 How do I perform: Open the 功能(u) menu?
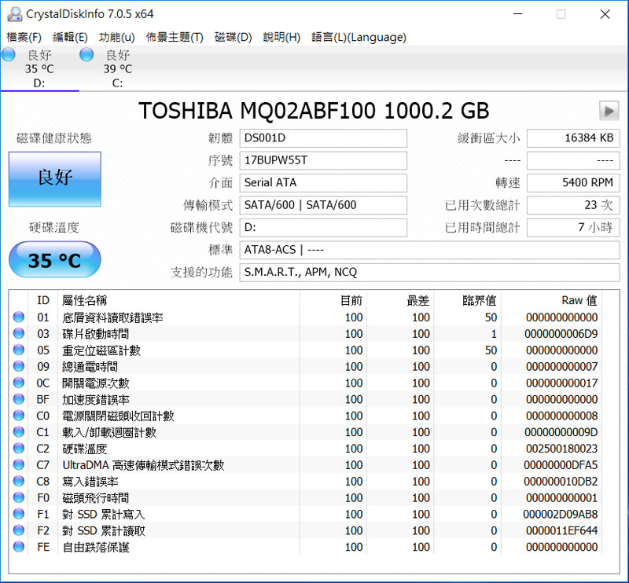tap(116, 37)
